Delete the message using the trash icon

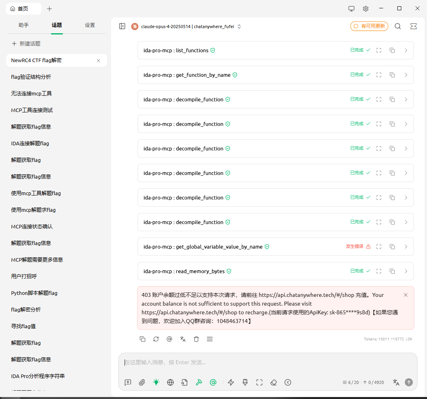196,339
